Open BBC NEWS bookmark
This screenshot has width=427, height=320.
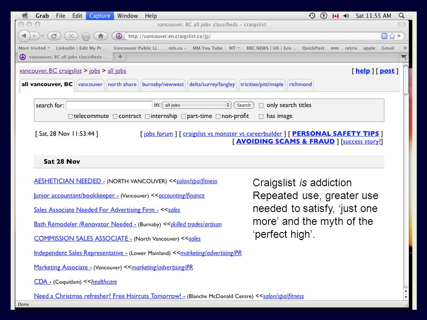click(x=271, y=48)
